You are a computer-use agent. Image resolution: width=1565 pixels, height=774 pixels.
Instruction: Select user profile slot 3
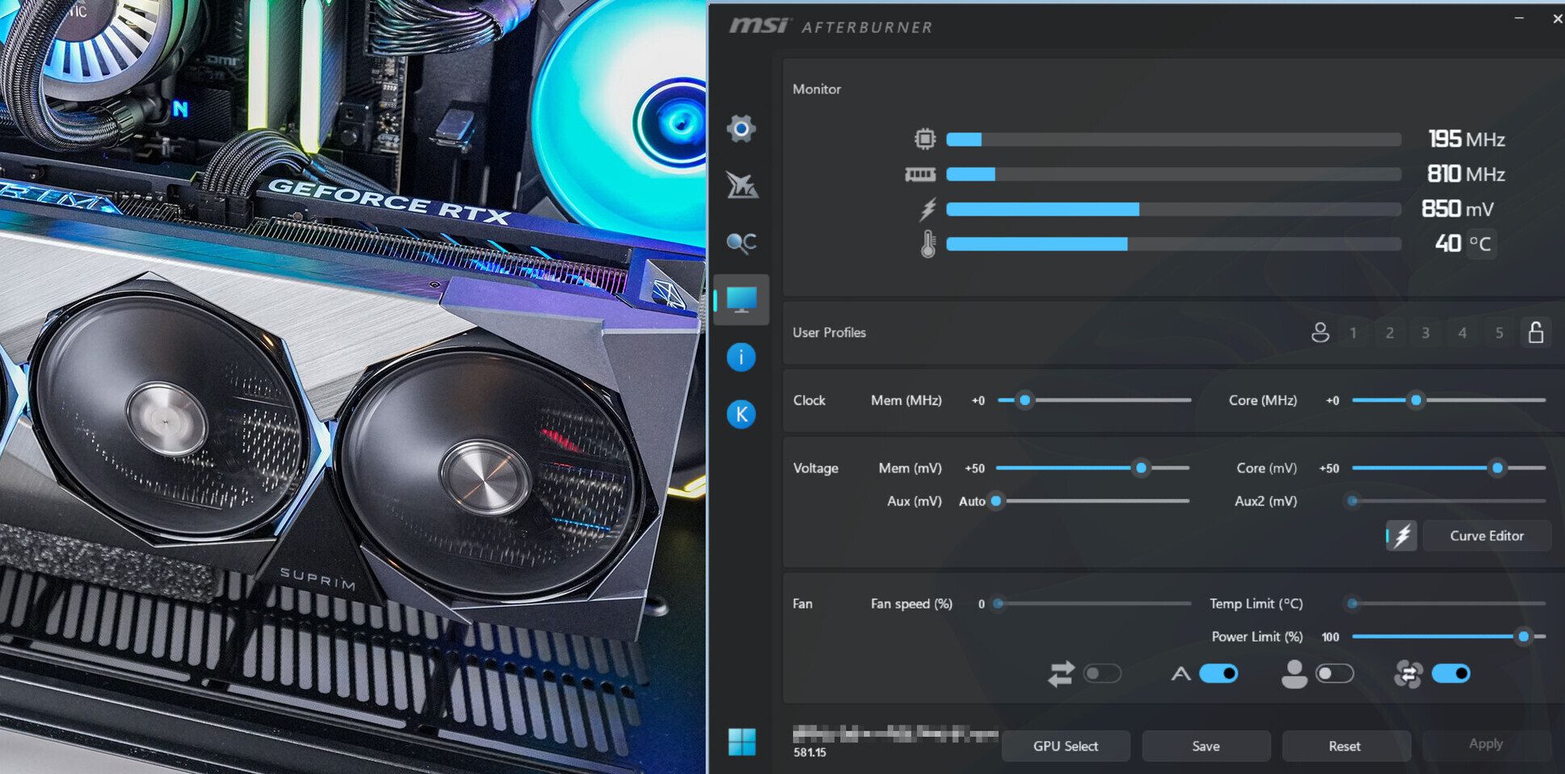pos(1426,333)
